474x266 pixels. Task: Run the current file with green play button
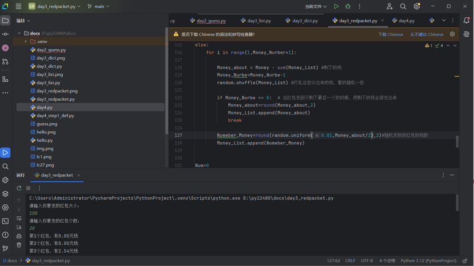(336, 7)
